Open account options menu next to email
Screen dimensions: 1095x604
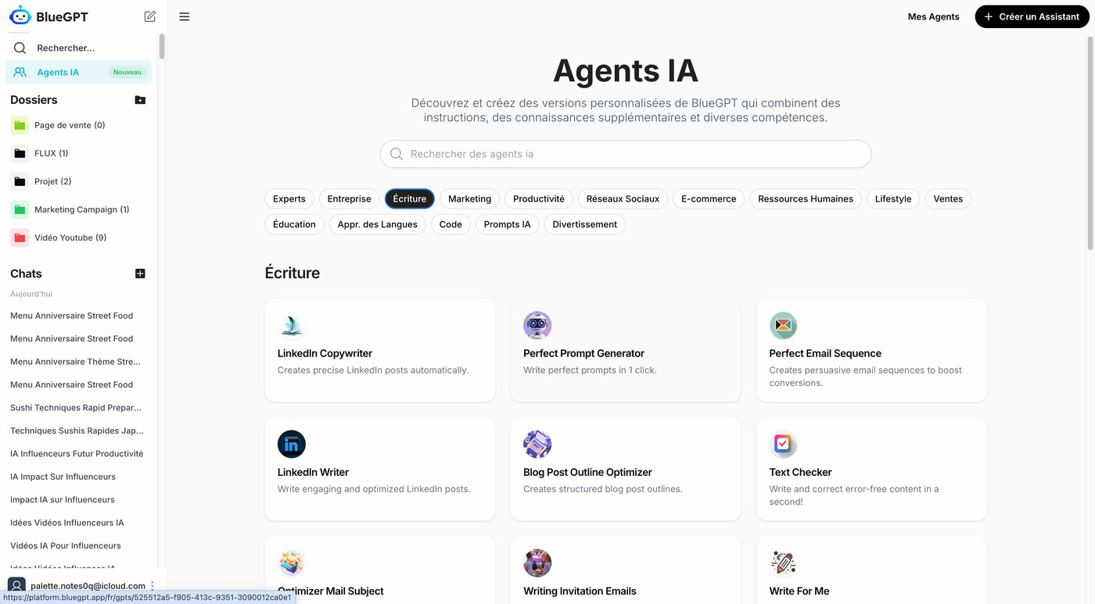click(x=153, y=585)
